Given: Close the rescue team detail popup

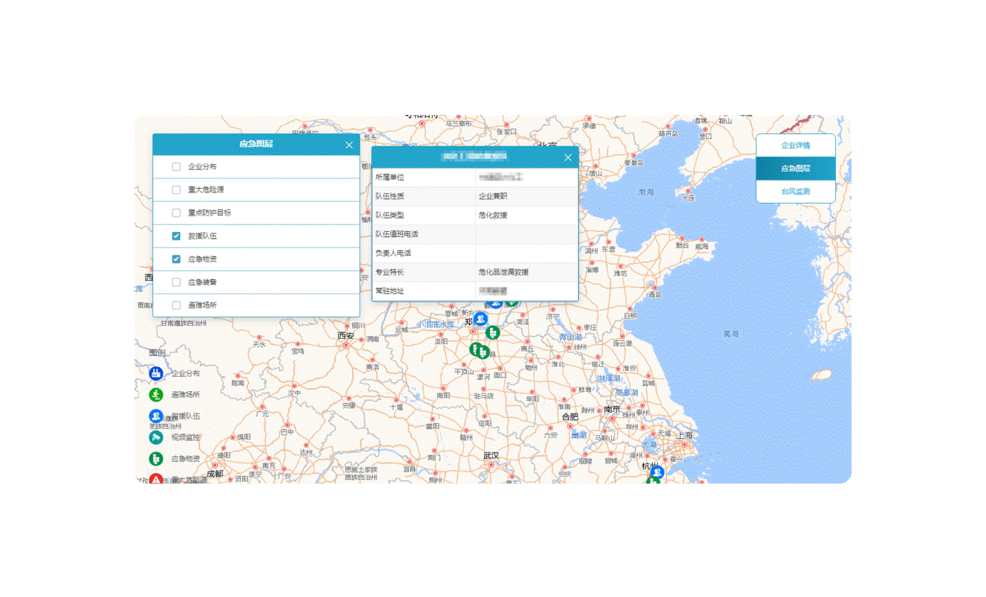Looking at the screenshot, I should coord(568,157).
